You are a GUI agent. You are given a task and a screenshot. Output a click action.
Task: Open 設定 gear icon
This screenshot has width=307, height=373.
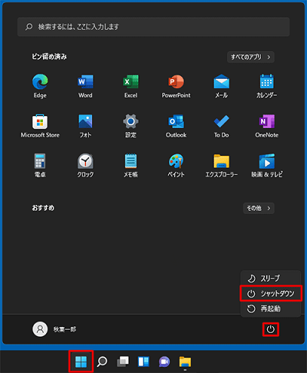130,126
